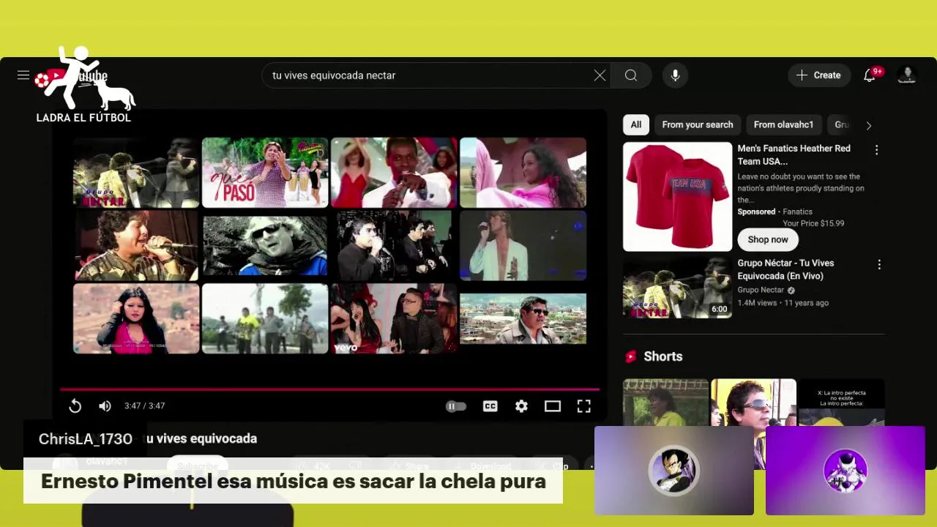The image size is (937, 527).
Task: Open Tu Vives Equivocada (En Vivo) video title
Action: pos(785,269)
